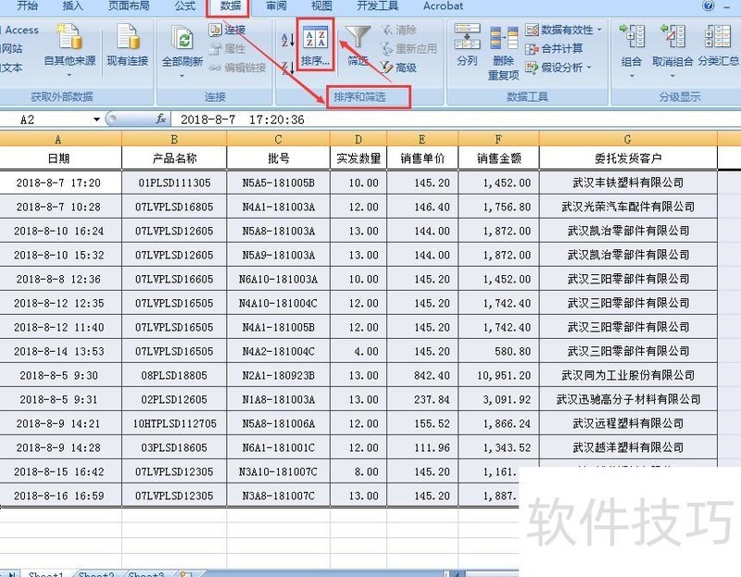Switch to Sheet3 worksheet tab
741x577 pixels.
tap(146, 573)
